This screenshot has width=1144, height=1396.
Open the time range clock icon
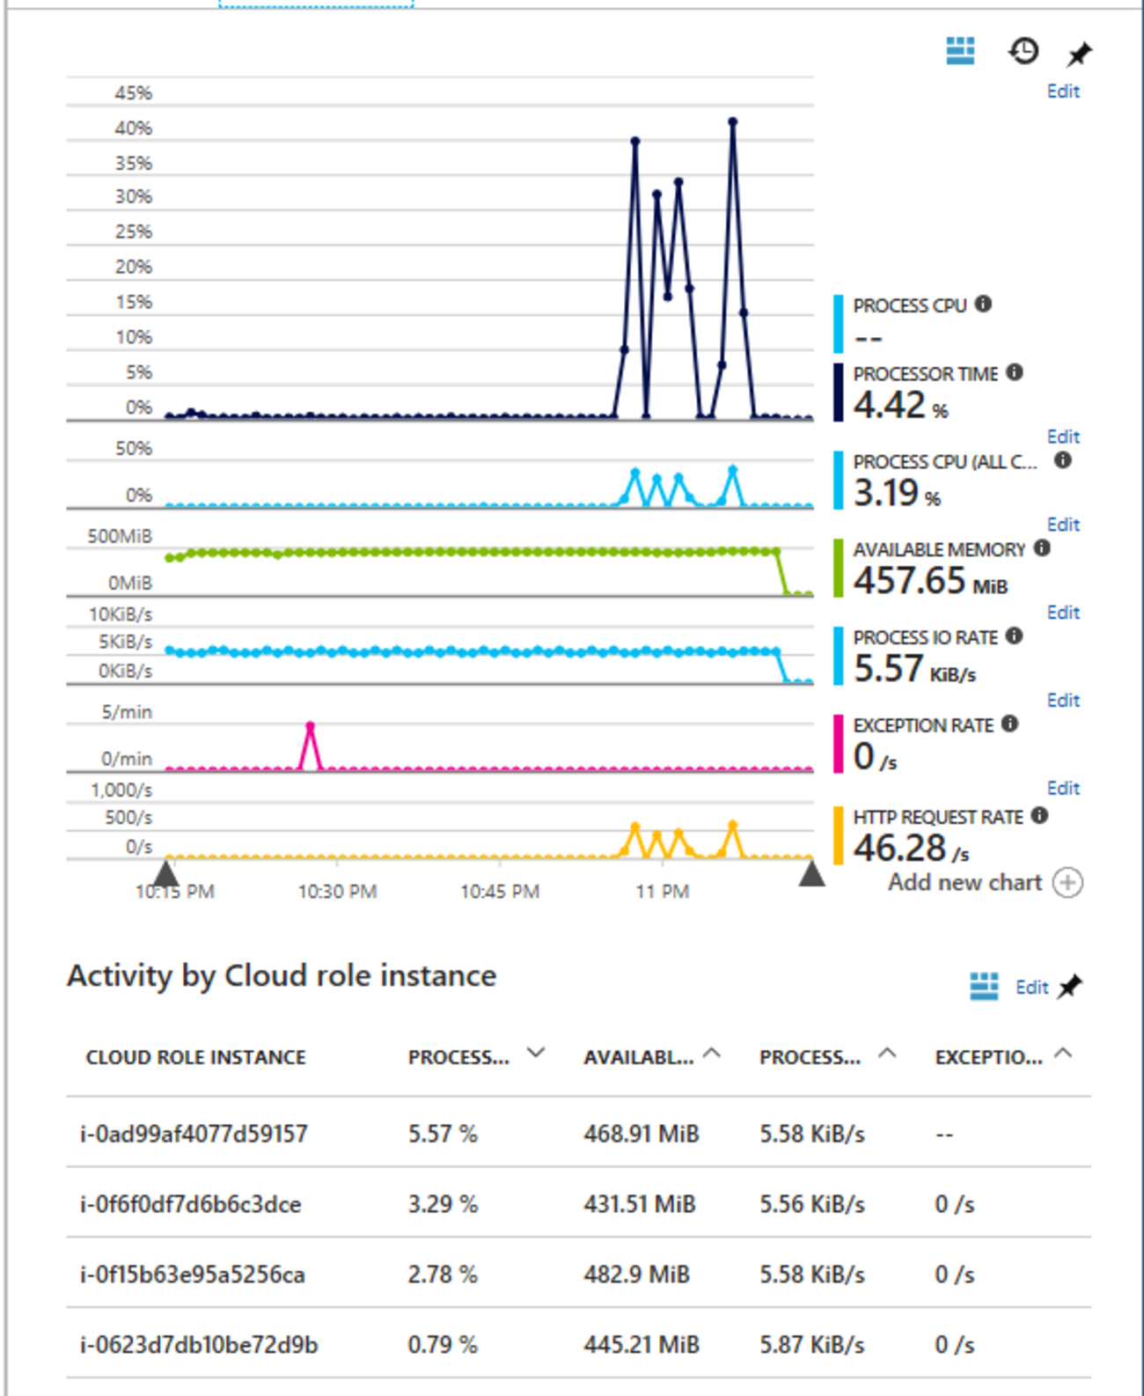click(1023, 51)
